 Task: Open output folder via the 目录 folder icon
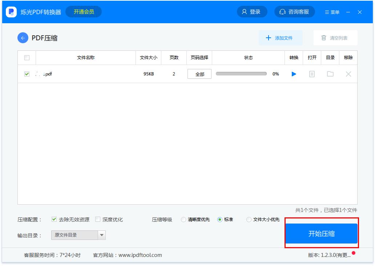click(x=330, y=74)
